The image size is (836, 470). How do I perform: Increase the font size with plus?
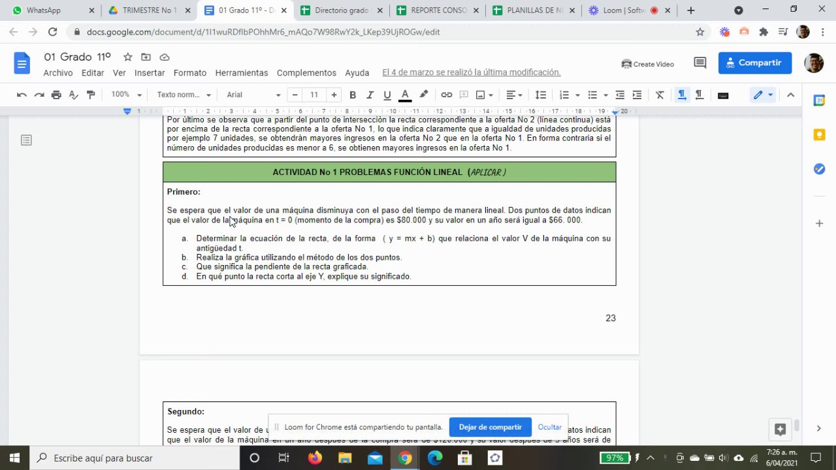334,95
